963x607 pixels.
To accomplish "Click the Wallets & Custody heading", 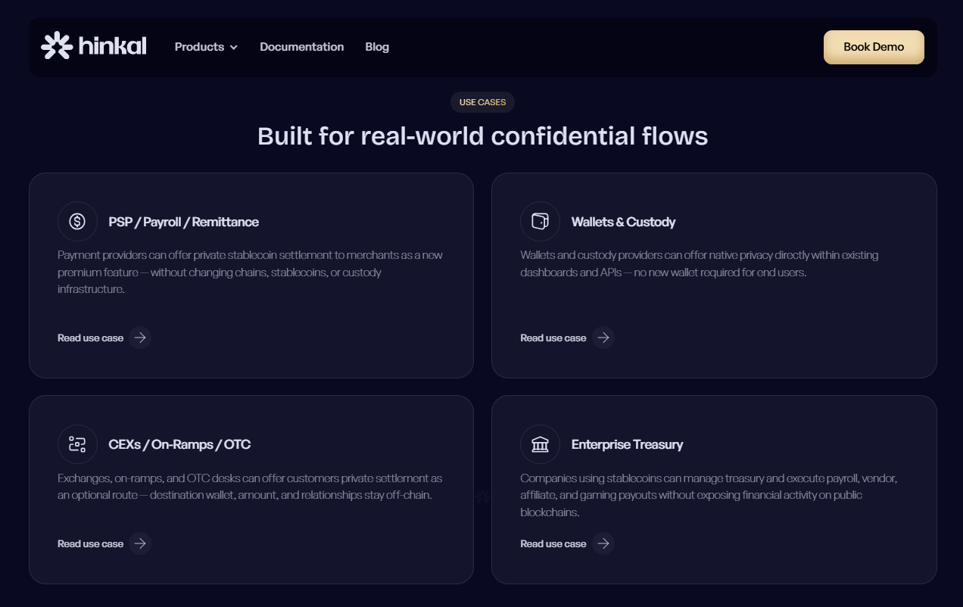I will point(623,222).
